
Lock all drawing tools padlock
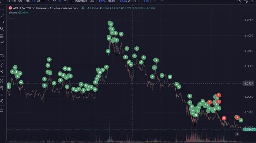point(2,94)
